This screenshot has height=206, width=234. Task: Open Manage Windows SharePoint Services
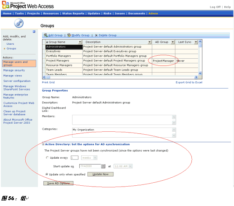point(16,88)
